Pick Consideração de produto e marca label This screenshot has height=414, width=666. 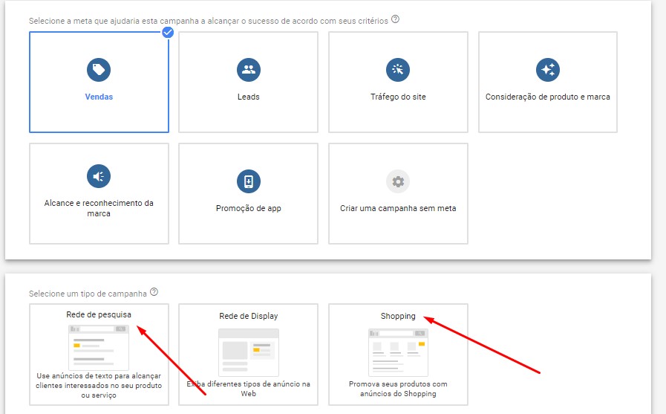(x=548, y=97)
